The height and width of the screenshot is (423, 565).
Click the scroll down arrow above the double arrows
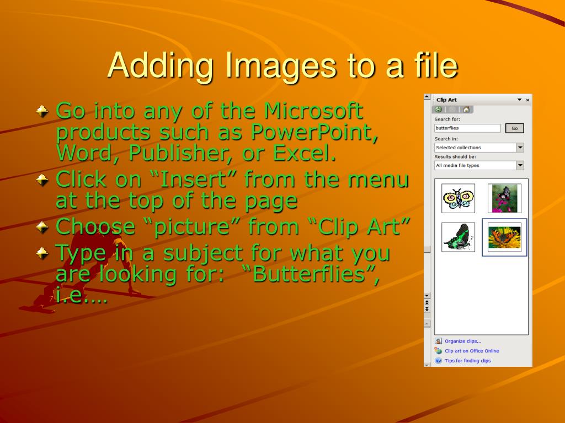click(x=427, y=296)
